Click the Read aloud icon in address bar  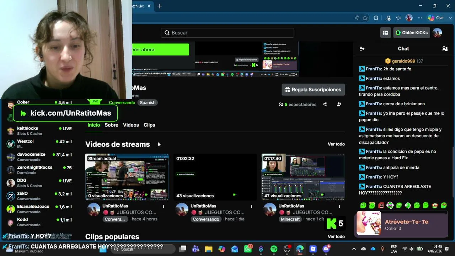[357, 18]
